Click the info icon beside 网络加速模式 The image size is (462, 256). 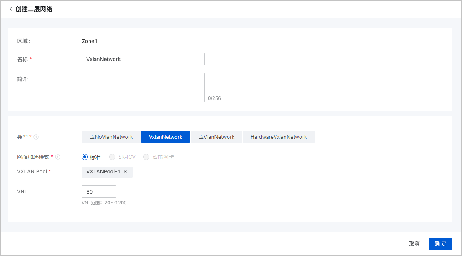coord(58,156)
